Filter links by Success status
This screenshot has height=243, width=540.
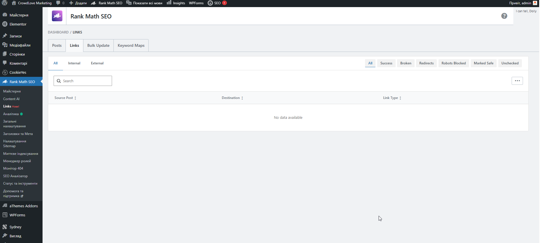[386, 63]
